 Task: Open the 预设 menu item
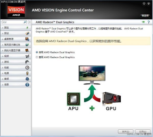tap(16, 33)
